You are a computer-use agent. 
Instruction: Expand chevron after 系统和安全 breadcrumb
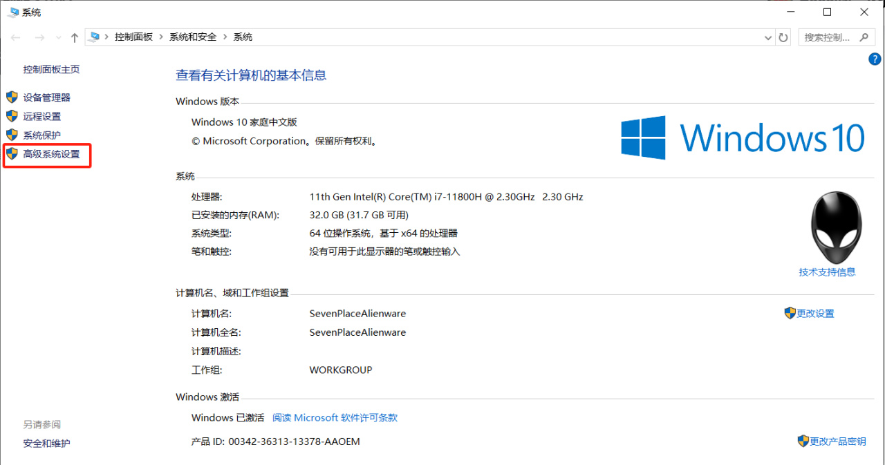[225, 37]
